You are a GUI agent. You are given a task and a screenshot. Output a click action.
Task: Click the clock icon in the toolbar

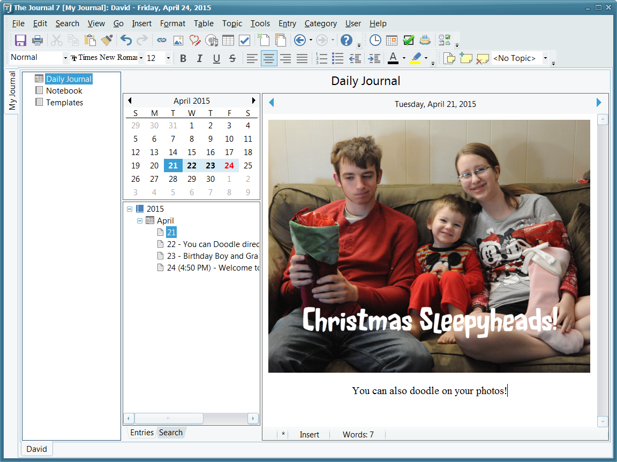click(x=375, y=40)
